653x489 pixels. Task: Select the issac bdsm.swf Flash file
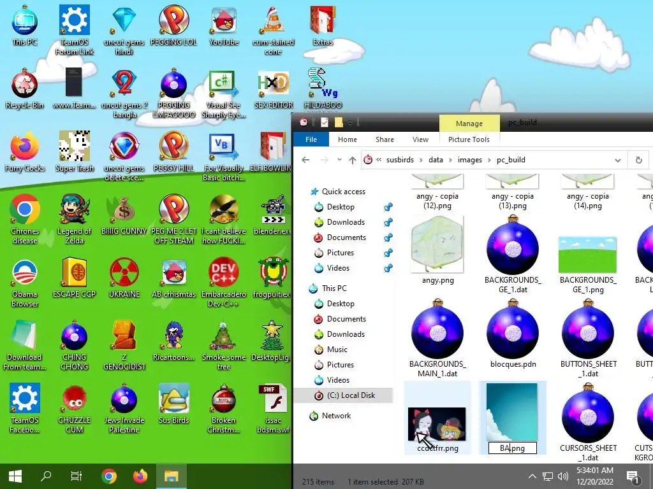(273, 409)
